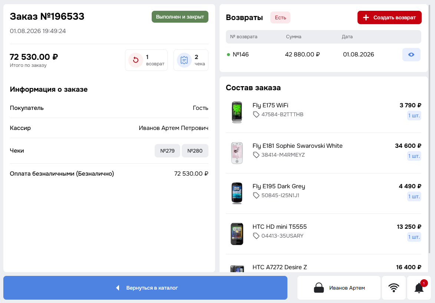Click the return date 01.08.2026
The width and height of the screenshot is (435, 303).
pos(359,55)
